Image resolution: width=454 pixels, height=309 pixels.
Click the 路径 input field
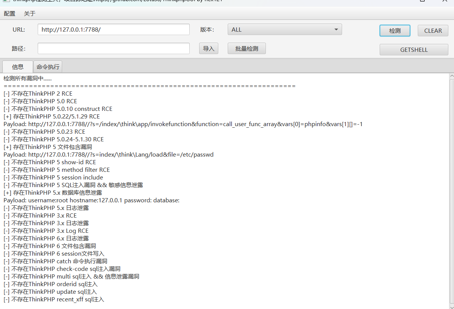point(113,48)
